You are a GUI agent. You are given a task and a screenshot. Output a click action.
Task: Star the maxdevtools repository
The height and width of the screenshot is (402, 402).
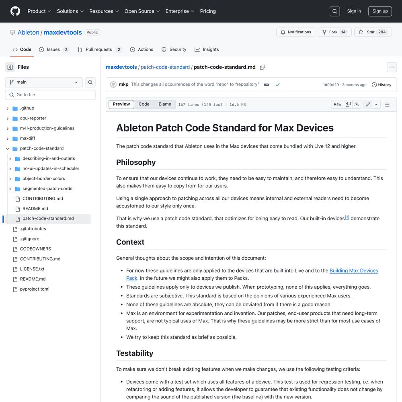(x=373, y=32)
